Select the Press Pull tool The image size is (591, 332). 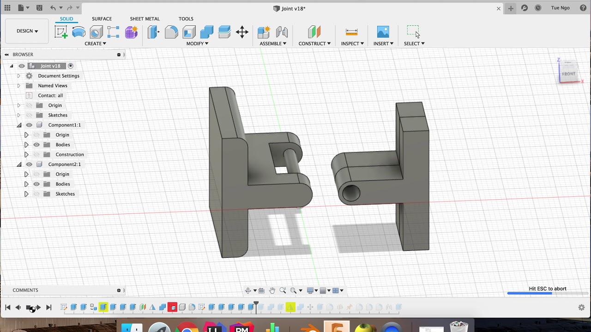[153, 32]
